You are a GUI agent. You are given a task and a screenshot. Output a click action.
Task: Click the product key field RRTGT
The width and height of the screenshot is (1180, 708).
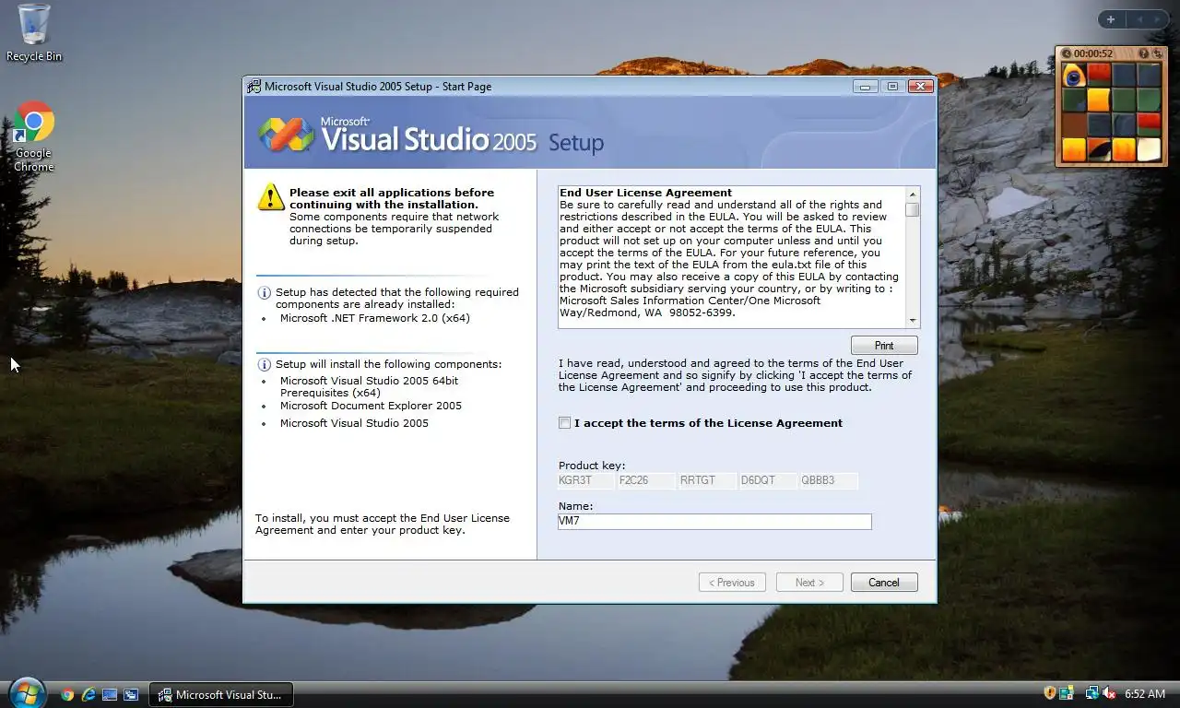707,480
